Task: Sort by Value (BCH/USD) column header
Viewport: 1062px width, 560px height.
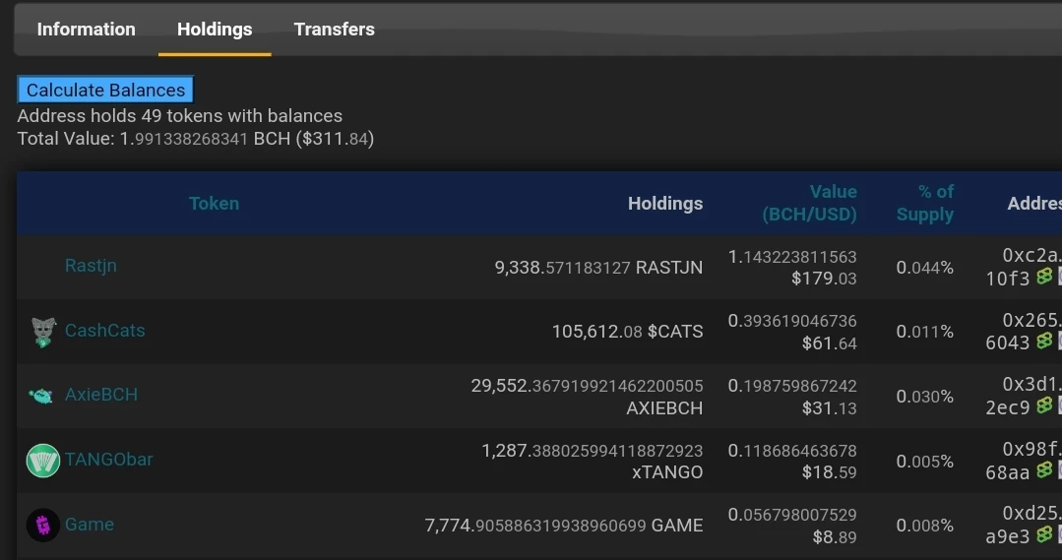Action: 809,203
